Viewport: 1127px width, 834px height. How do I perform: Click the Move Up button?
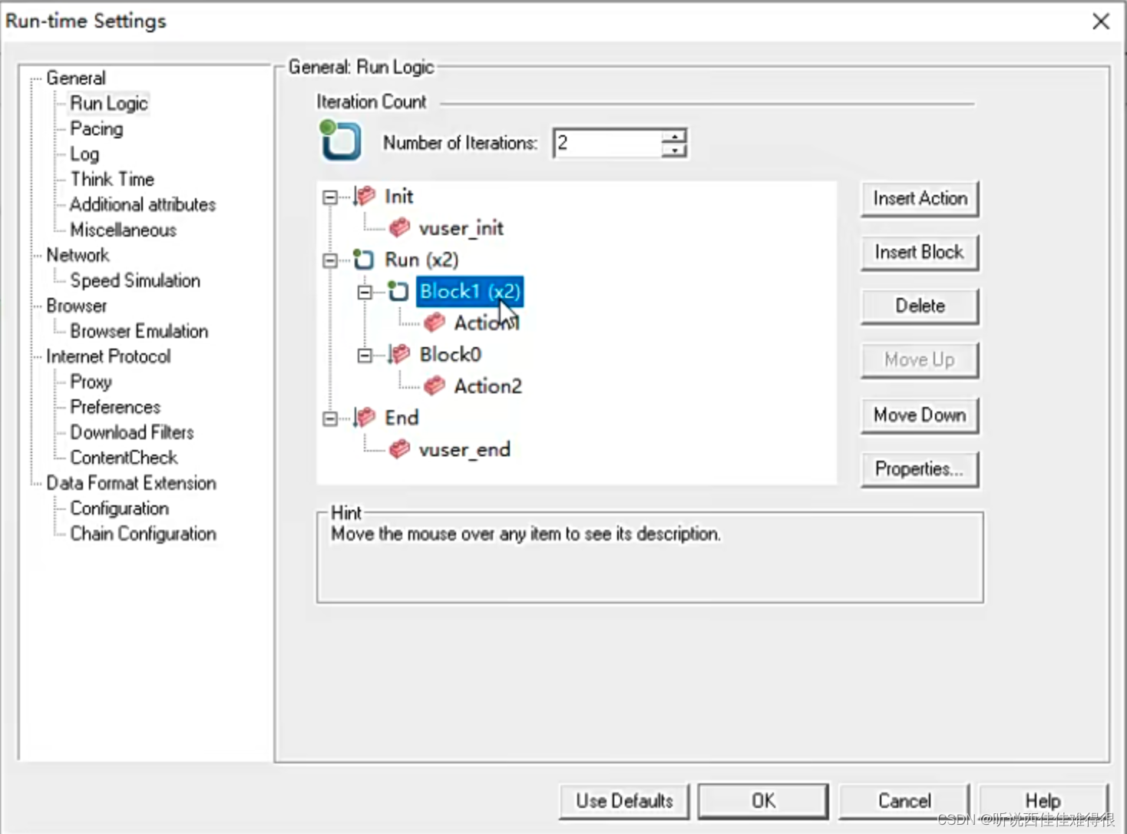coord(920,359)
